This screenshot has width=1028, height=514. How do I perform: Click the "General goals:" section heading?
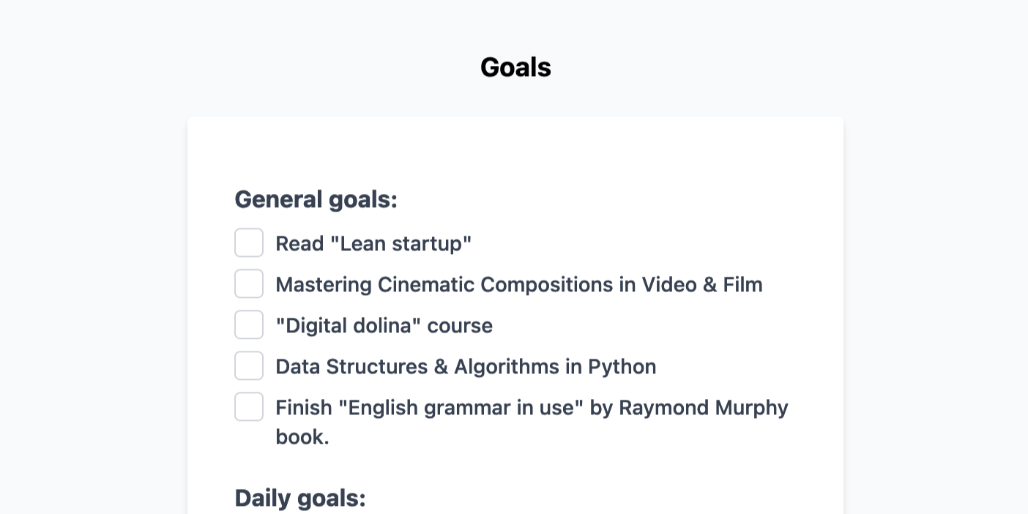(316, 198)
